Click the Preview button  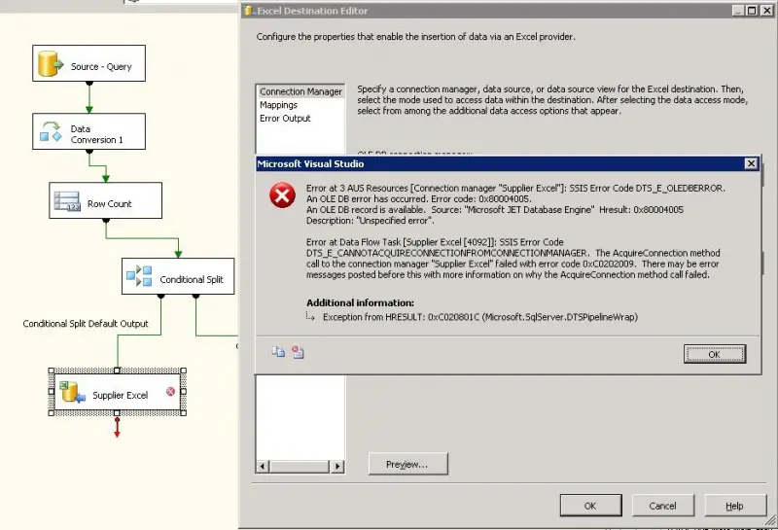[x=407, y=464]
